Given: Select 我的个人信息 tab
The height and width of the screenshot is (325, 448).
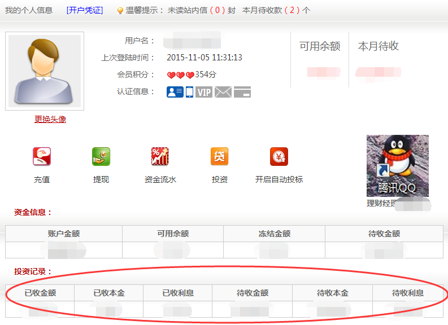Looking at the screenshot, I should tap(29, 10).
